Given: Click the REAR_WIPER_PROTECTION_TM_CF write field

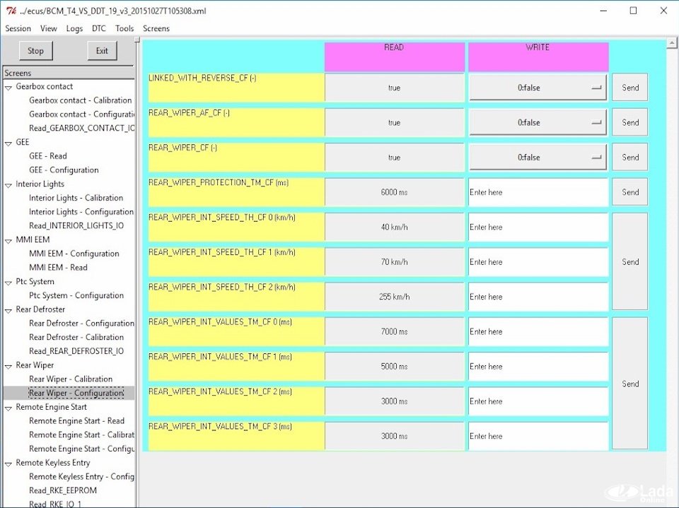Looking at the screenshot, I should tap(538, 192).
